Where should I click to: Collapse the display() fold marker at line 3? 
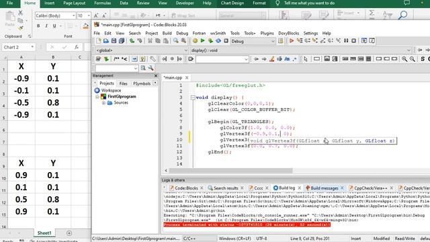click(x=193, y=97)
